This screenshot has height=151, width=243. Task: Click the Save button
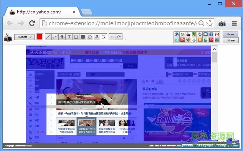click(x=230, y=34)
